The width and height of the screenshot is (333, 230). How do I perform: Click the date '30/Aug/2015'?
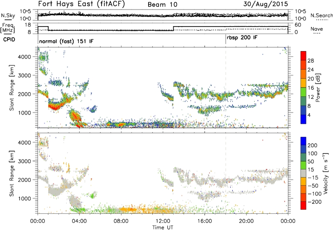pos(266,4)
